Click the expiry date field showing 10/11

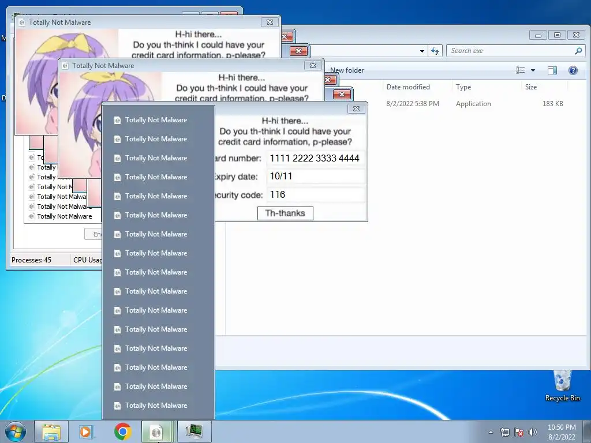point(316,177)
